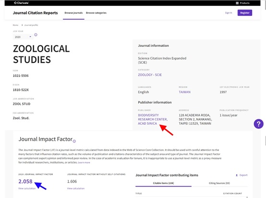Click the English language value

pyautogui.click(x=144, y=92)
